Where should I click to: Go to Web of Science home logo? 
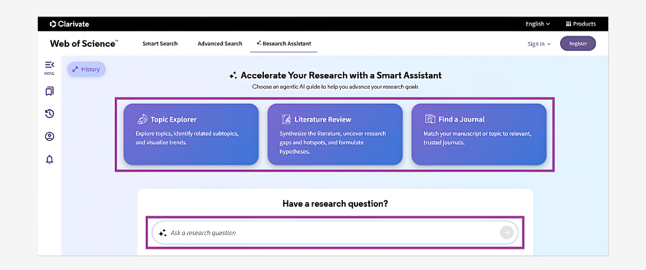(84, 44)
